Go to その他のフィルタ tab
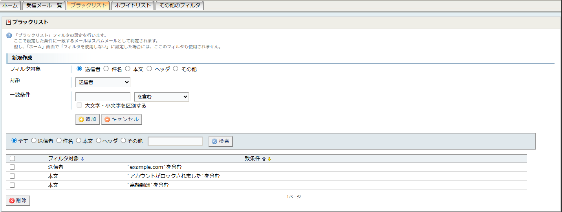 pyautogui.click(x=179, y=5)
